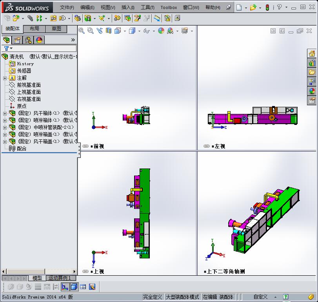Open Design Library task pane icon
Image resolution: width=318 pixels, height=302 pixels.
point(312,63)
